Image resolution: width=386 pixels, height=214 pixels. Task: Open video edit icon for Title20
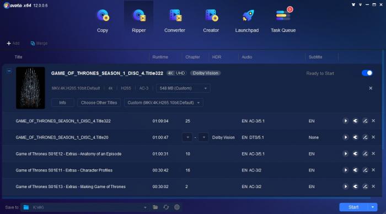365,137
